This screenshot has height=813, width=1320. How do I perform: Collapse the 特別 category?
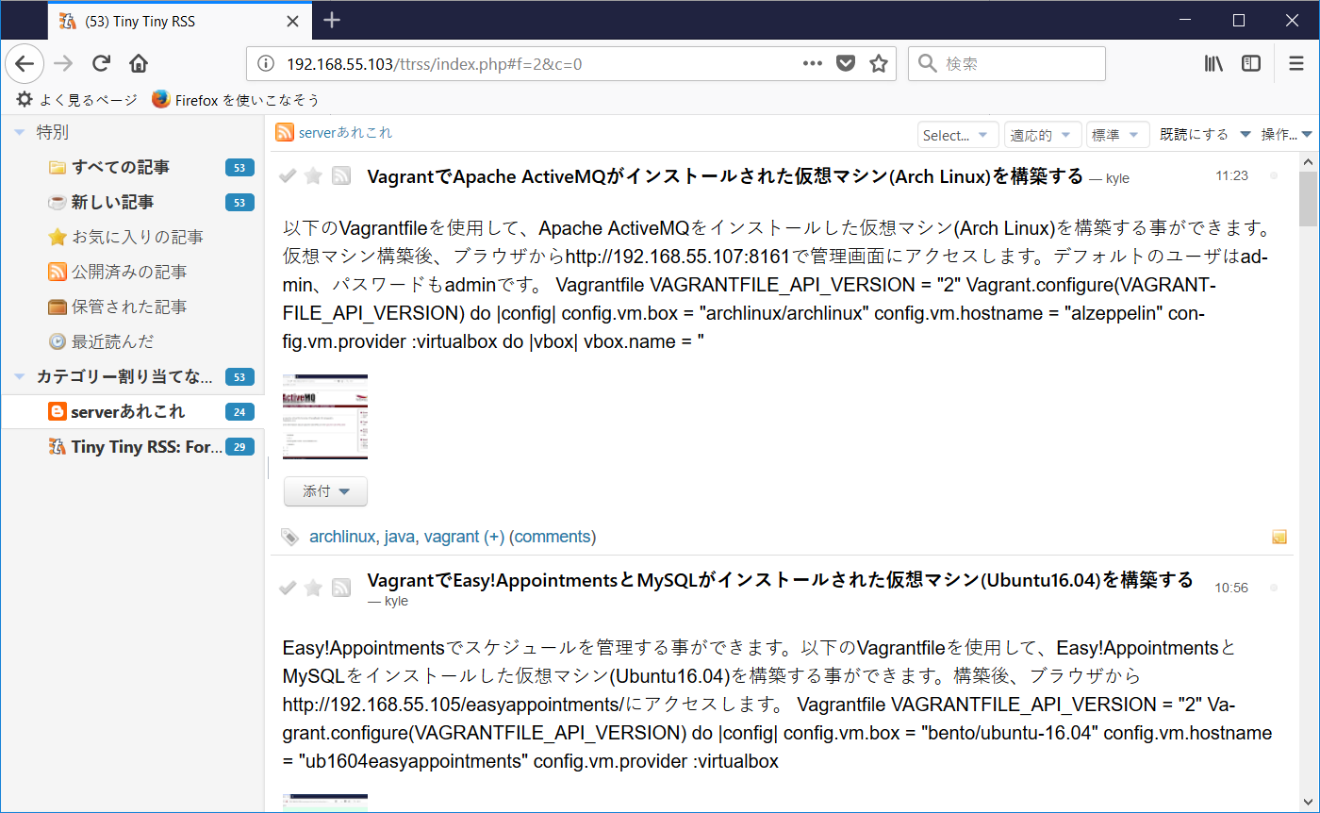(x=20, y=133)
